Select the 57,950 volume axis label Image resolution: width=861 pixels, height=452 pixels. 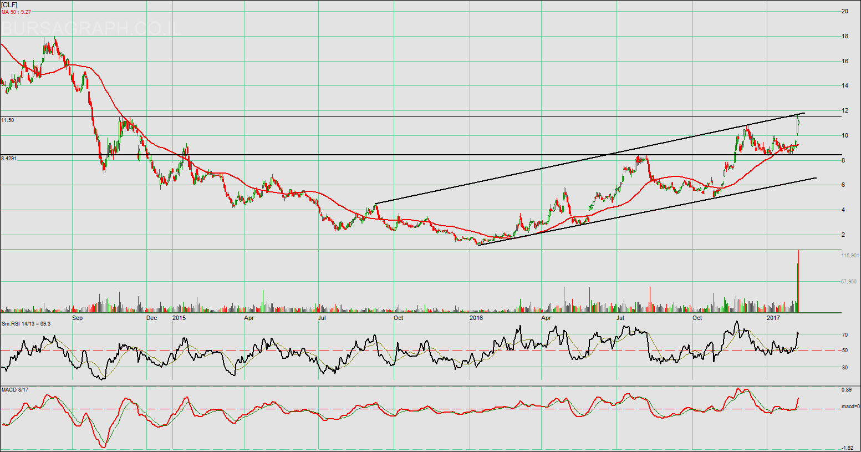(849, 282)
